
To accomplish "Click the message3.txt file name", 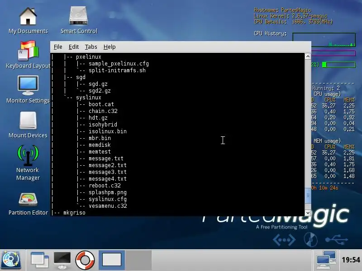I will [108, 172].
